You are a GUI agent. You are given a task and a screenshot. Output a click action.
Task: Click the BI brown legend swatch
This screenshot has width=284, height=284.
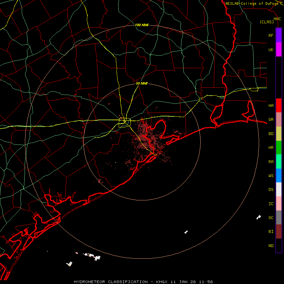(279, 232)
